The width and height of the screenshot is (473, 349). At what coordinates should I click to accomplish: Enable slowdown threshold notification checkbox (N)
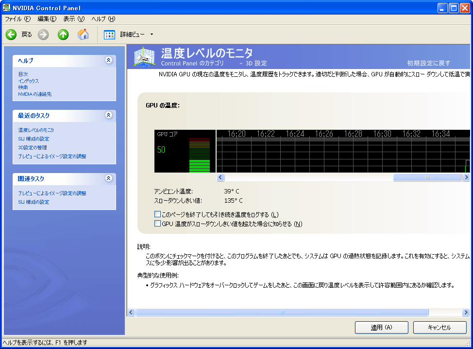click(157, 224)
